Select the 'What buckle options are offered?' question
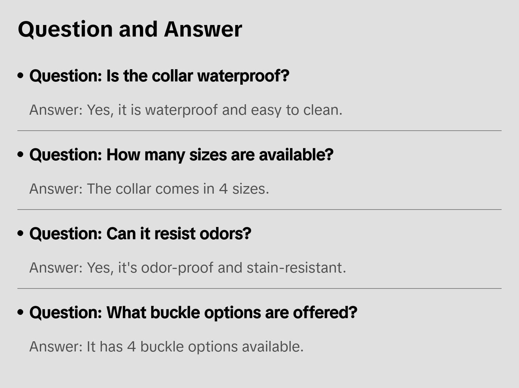The height and width of the screenshot is (388, 519). coord(193,313)
